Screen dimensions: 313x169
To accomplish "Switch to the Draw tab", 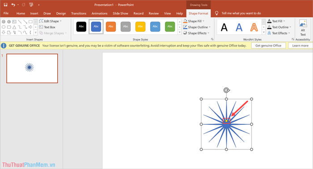I will [x=47, y=13].
